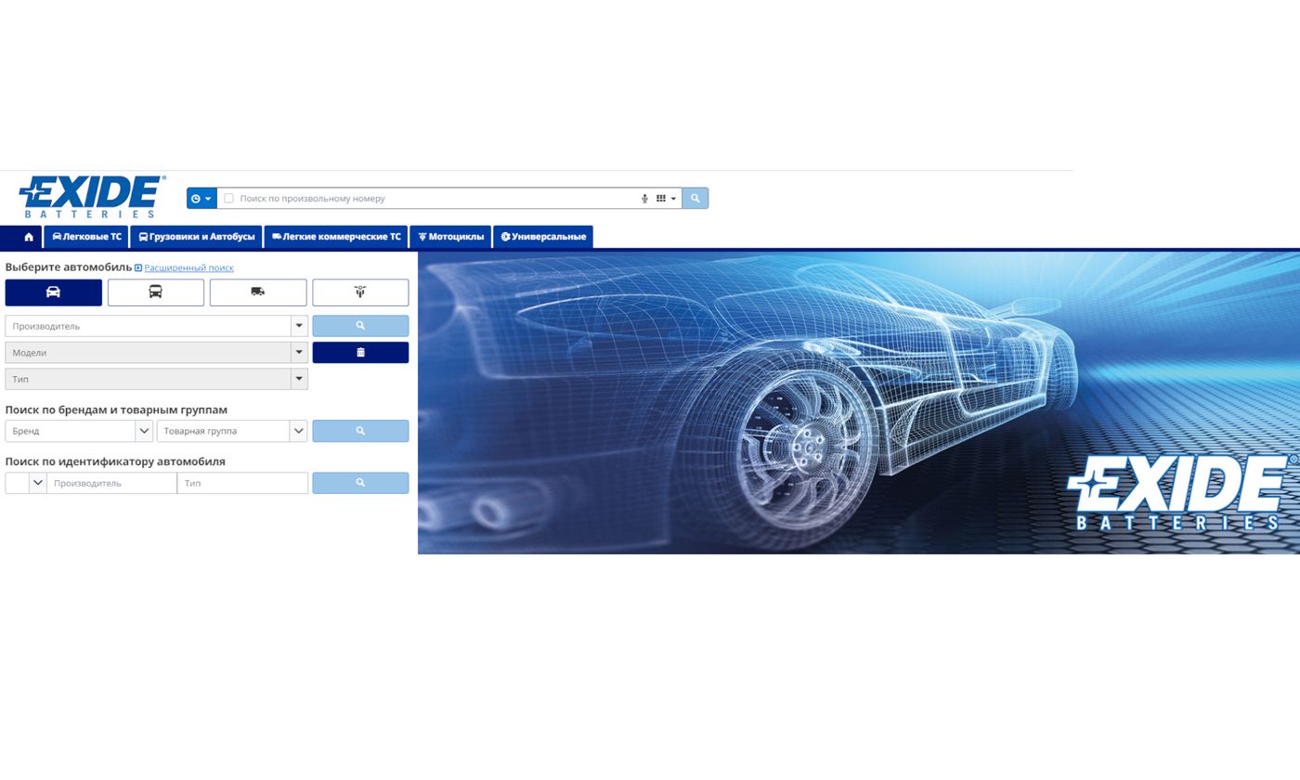Click the car wireframe banner image
1300x780 pixels.
(x=859, y=403)
